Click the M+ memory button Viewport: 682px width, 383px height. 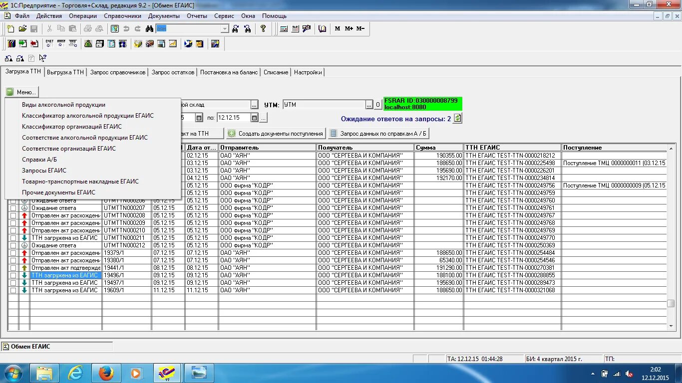click(x=348, y=29)
